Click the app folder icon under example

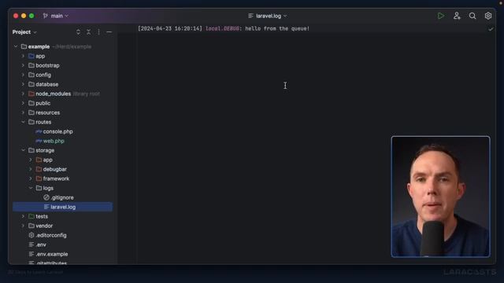(31, 56)
